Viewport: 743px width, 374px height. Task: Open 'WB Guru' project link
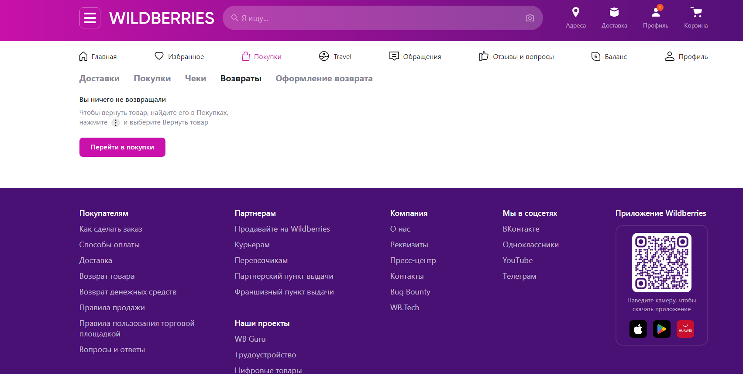tap(250, 339)
